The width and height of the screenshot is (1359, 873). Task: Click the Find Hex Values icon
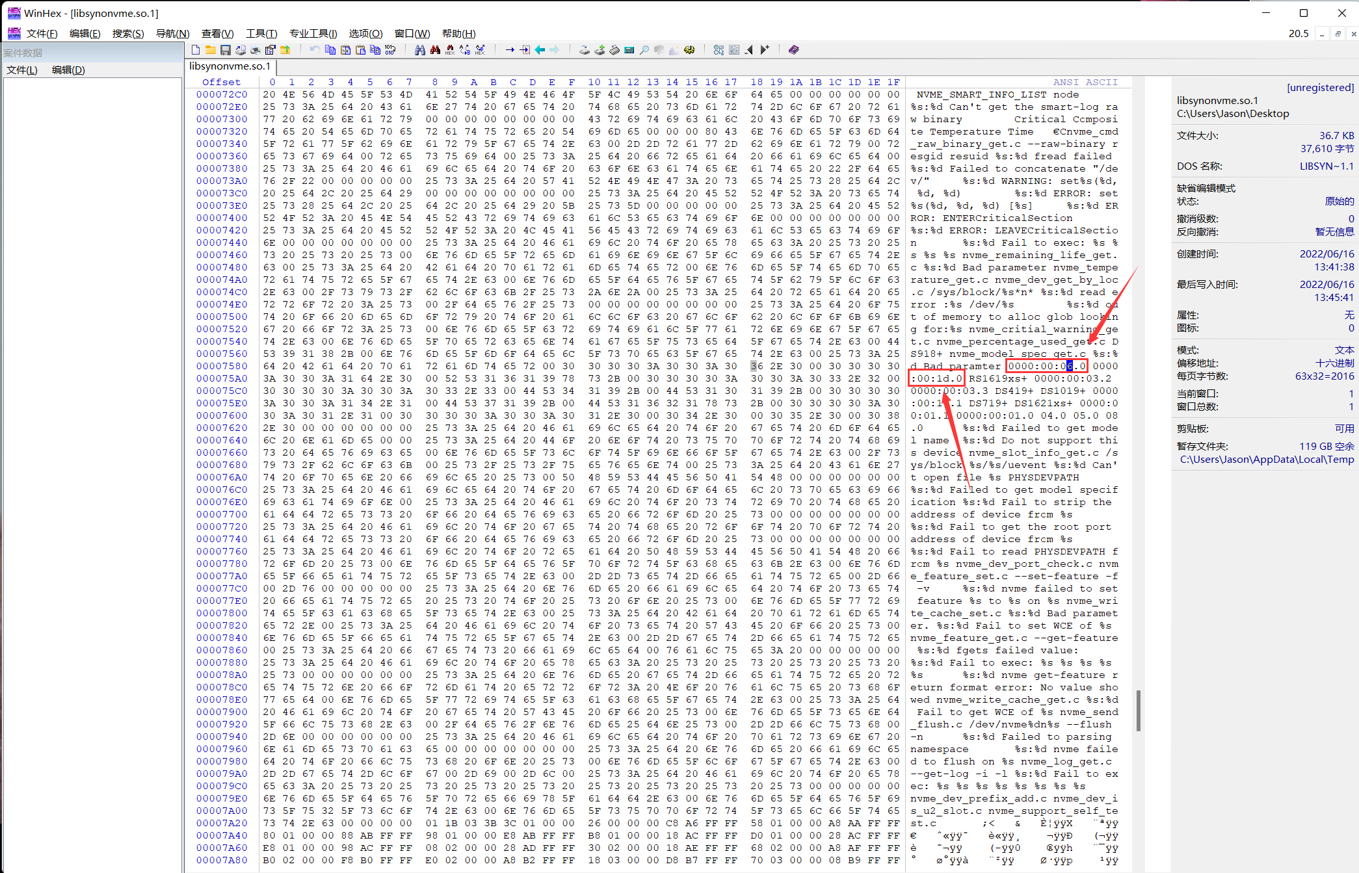coord(450,50)
